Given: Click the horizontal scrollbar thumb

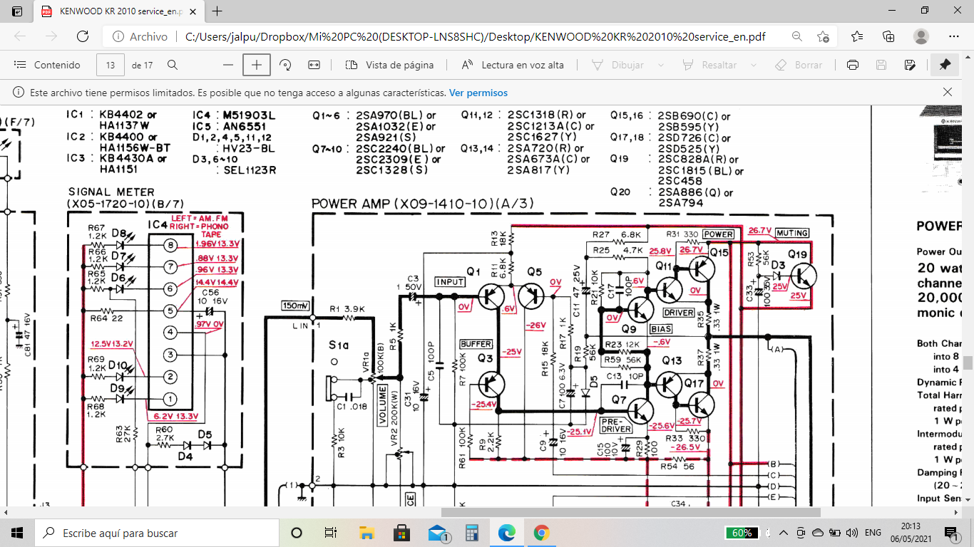Looking at the screenshot, I should pyautogui.click(x=630, y=512).
